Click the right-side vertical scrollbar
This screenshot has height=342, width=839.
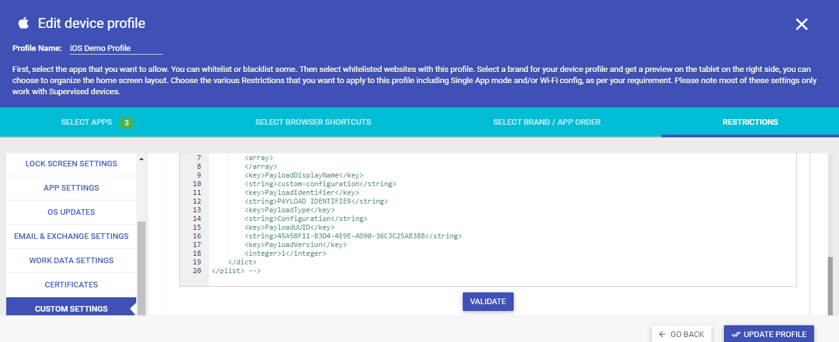coord(830,286)
